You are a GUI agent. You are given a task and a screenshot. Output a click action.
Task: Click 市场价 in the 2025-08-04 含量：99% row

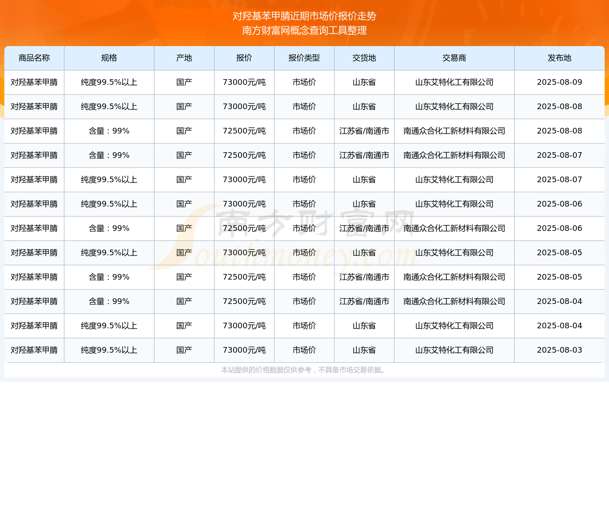pos(304,301)
